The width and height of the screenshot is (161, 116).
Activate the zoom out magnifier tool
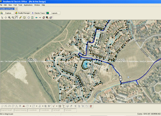13,18
